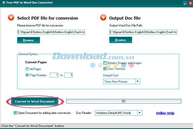Click the starting page number field
193x129 pixels.
click(x=54, y=75)
